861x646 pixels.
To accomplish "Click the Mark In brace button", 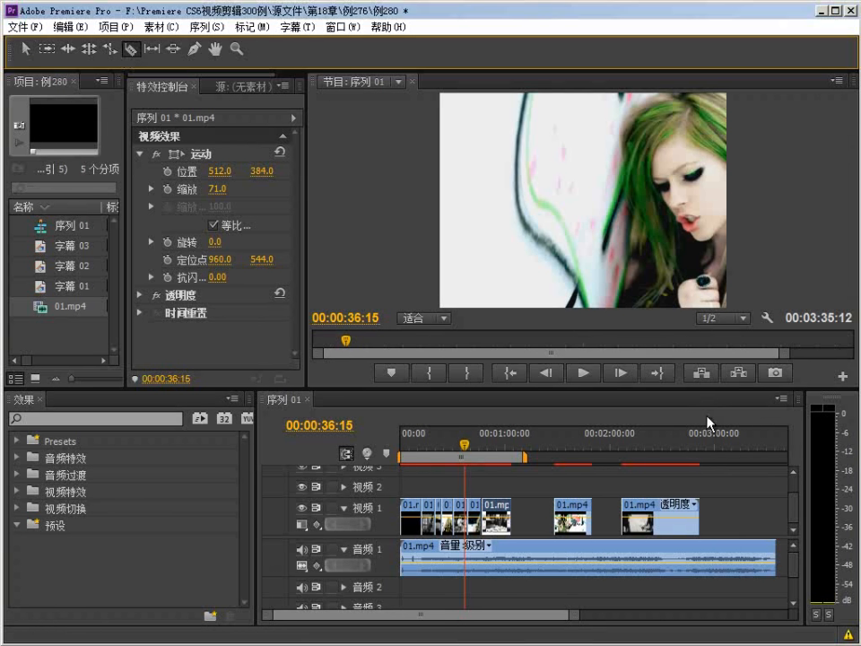I will coord(429,373).
